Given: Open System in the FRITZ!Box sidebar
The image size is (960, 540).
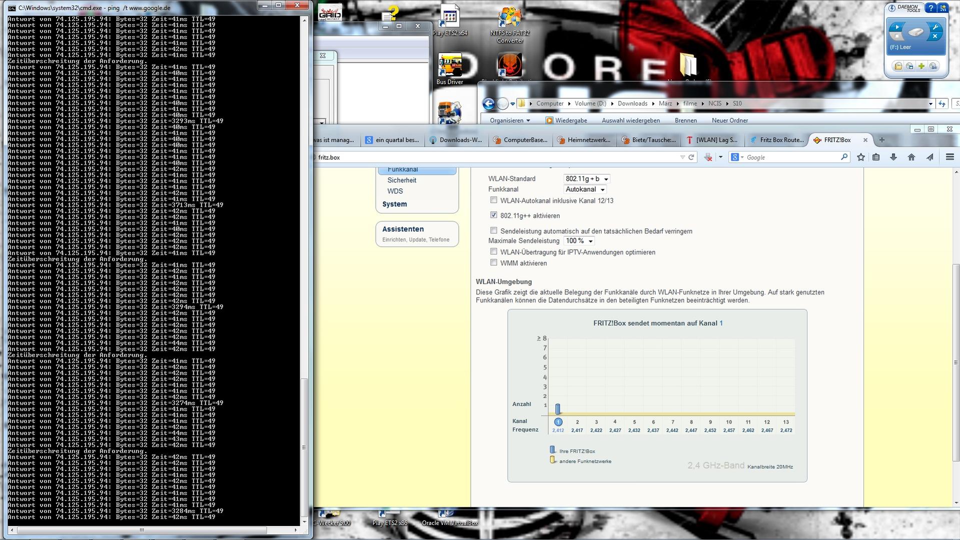Looking at the screenshot, I should point(395,204).
